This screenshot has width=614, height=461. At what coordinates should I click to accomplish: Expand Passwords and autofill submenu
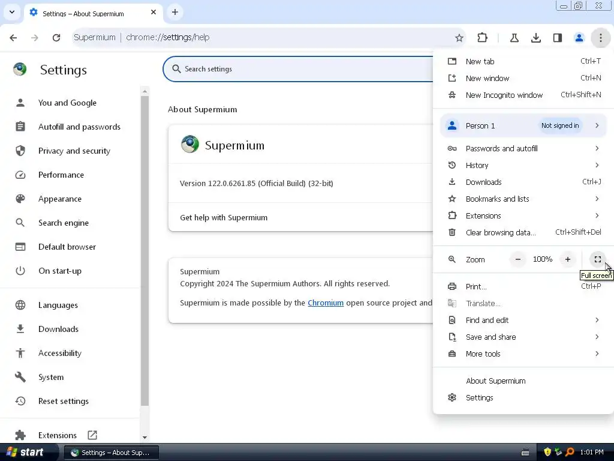click(x=524, y=148)
